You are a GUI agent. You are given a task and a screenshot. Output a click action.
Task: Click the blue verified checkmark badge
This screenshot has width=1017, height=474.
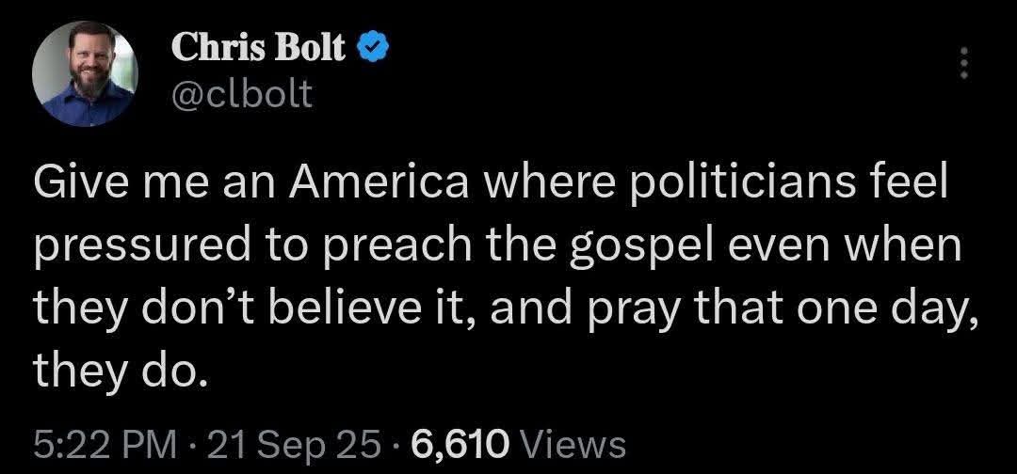(x=373, y=48)
